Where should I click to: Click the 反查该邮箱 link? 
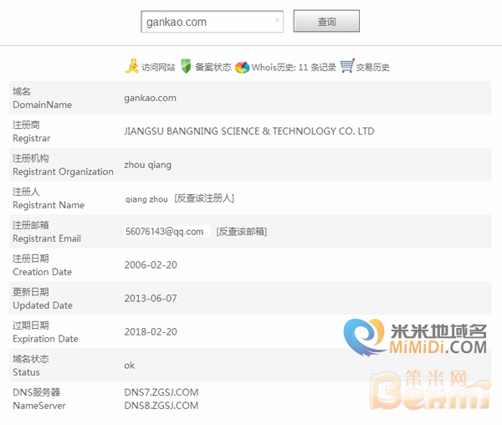click(x=242, y=232)
